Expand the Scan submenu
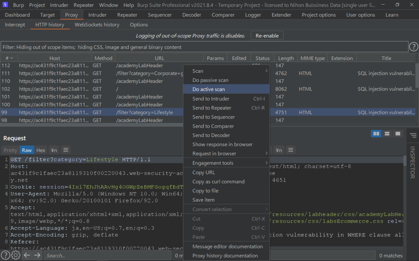The width and height of the screenshot is (419, 261). (x=226, y=71)
